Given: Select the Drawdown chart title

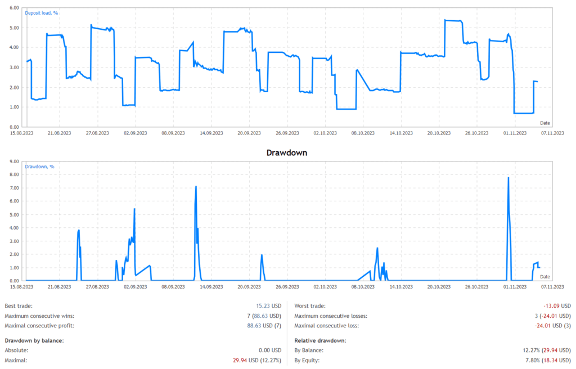Looking at the screenshot, I should tap(287, 152).
